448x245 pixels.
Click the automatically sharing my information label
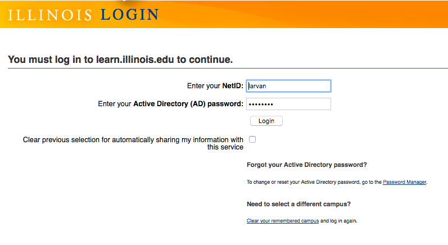(x=133, y=139)
